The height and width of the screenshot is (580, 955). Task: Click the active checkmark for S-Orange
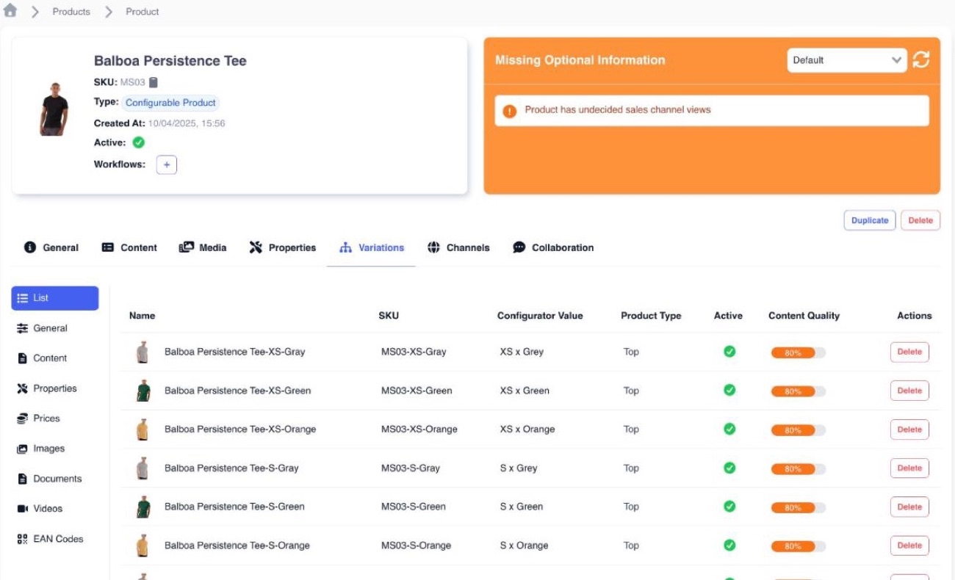tap(729, 545)
